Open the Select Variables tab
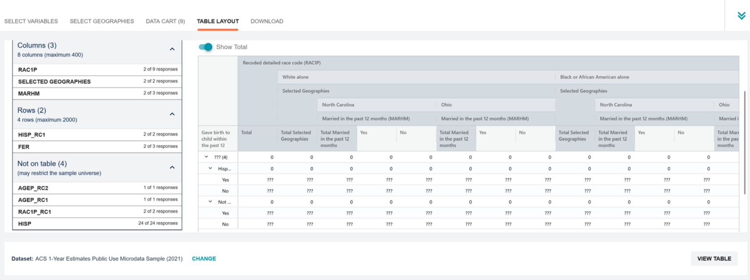This screenshot has width=750, height=280. [x=31, y=21]
